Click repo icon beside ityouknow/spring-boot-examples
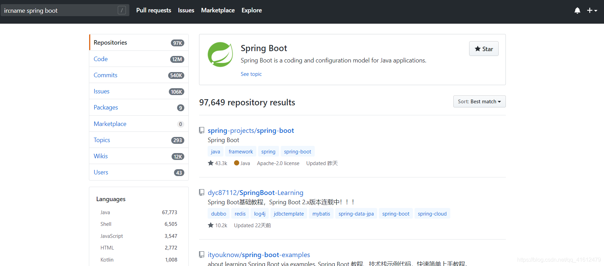 click(x=202, y=255)
